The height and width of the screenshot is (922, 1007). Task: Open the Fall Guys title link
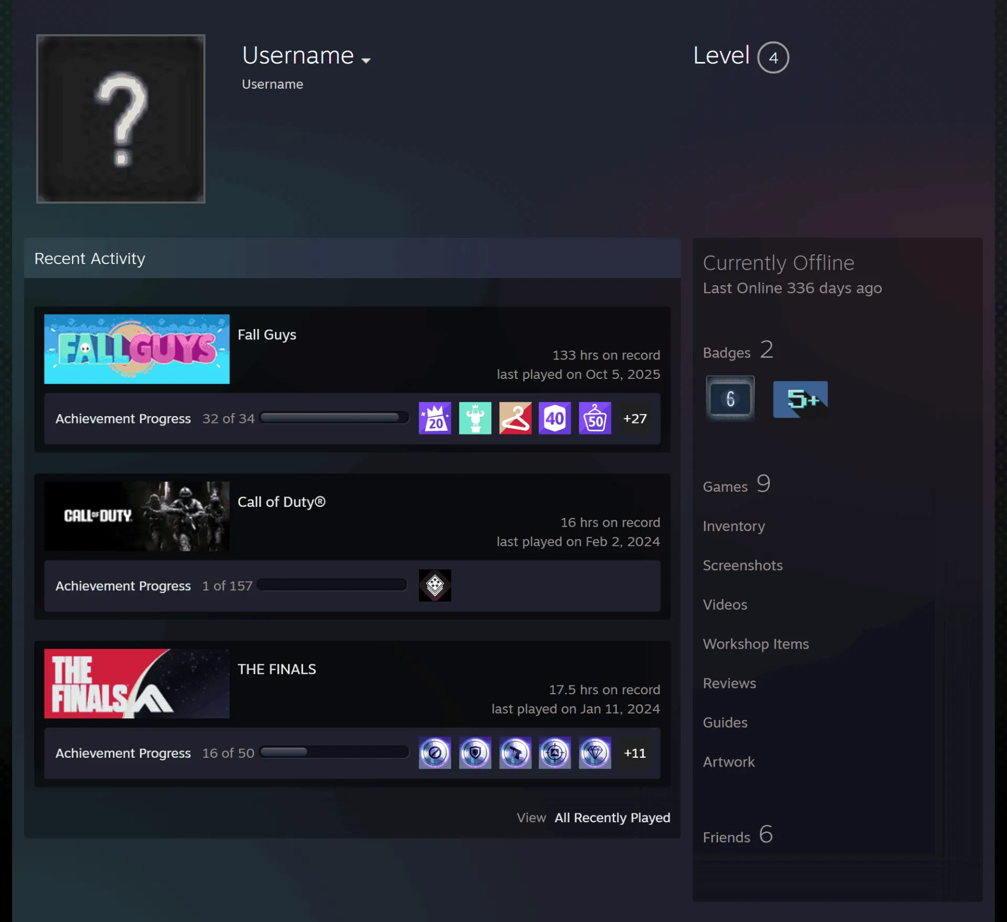click(x=267, y=334)
